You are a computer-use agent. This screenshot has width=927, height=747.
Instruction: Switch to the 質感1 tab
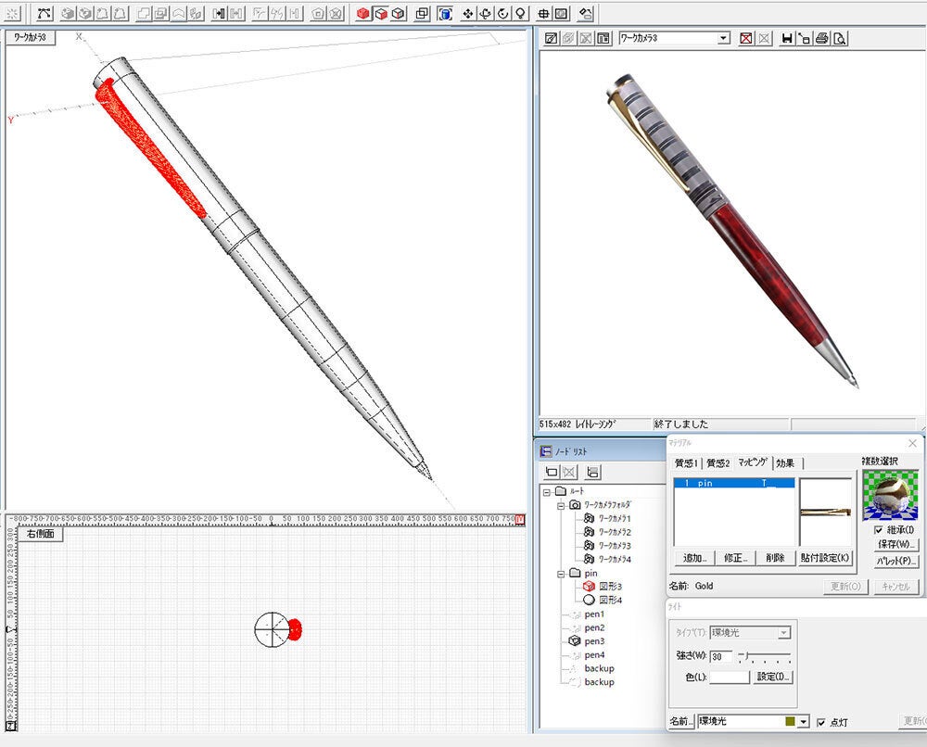pos(687,462)
